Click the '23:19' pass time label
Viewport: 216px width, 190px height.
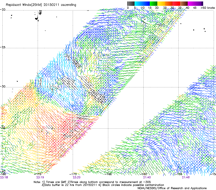pyautogui.click(x=40, y=177)
